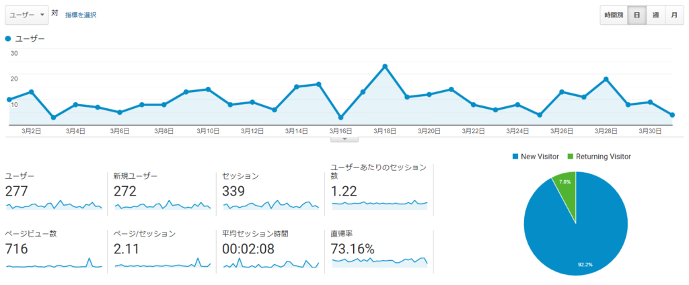Open the 直帰率 sparkline chart

coord(379,263)
